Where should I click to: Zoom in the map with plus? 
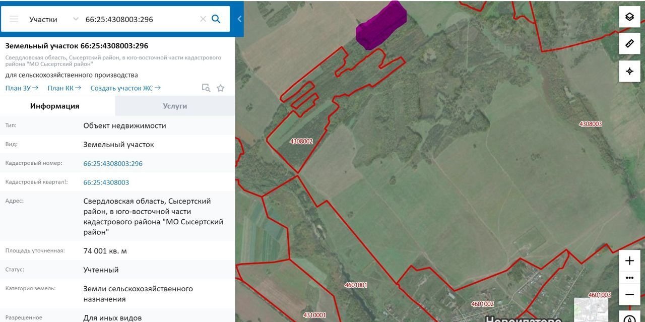[x=629, y=261]
